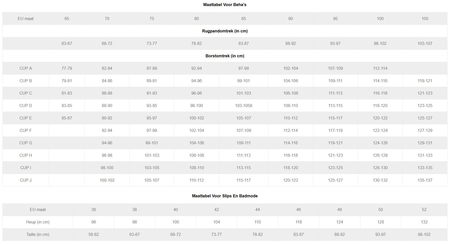The image size is (450, 244).
Task: Click the 'Maattabel Voor Beha's' heading
Action: point(225,5)
